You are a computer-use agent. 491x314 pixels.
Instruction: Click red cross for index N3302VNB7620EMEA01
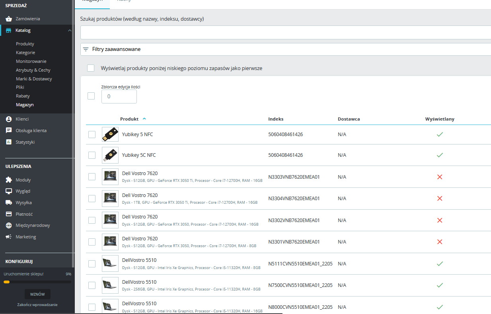click(x=440, y=220)
